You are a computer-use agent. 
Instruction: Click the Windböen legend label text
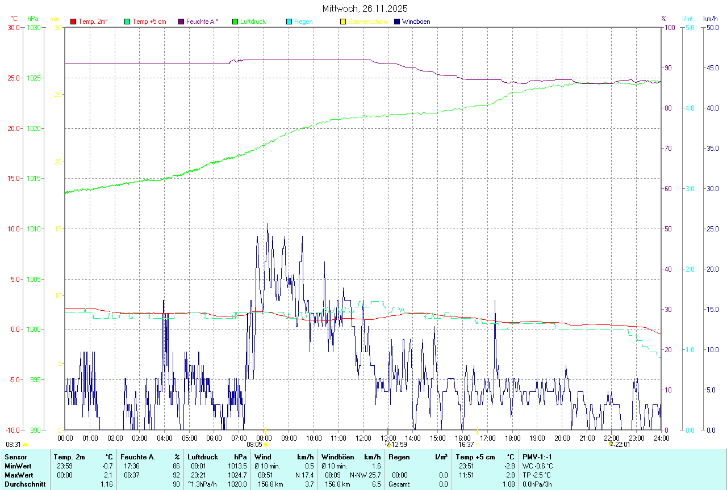[417, 22]
